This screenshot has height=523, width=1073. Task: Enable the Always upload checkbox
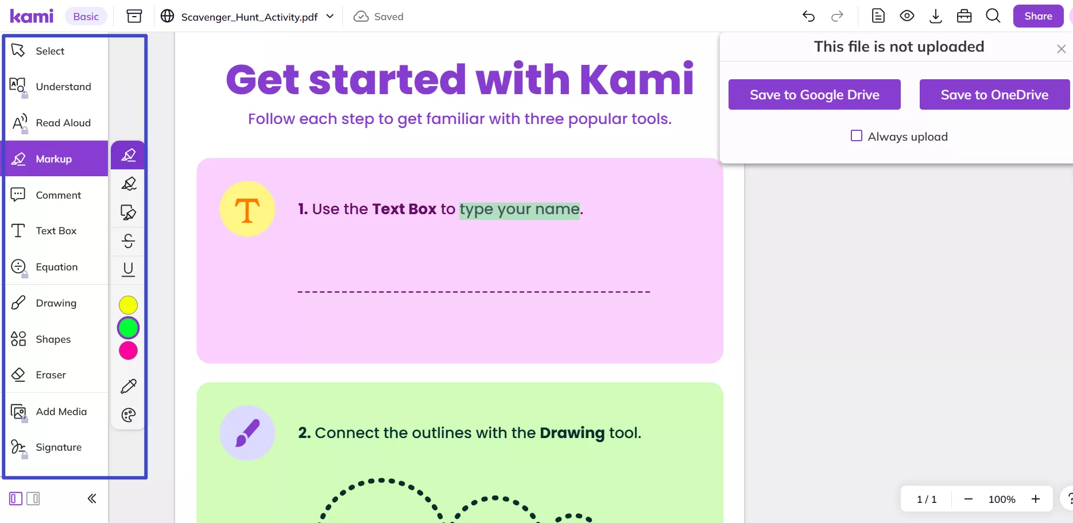pos(856,135)
